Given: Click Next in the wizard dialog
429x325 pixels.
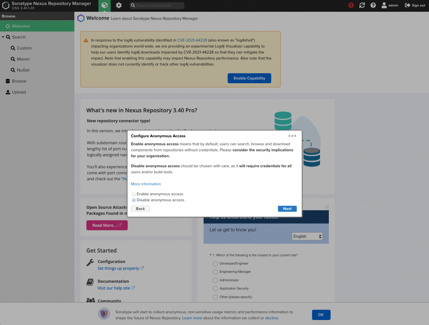Looking at the screenshot, I should coord(287,209).
